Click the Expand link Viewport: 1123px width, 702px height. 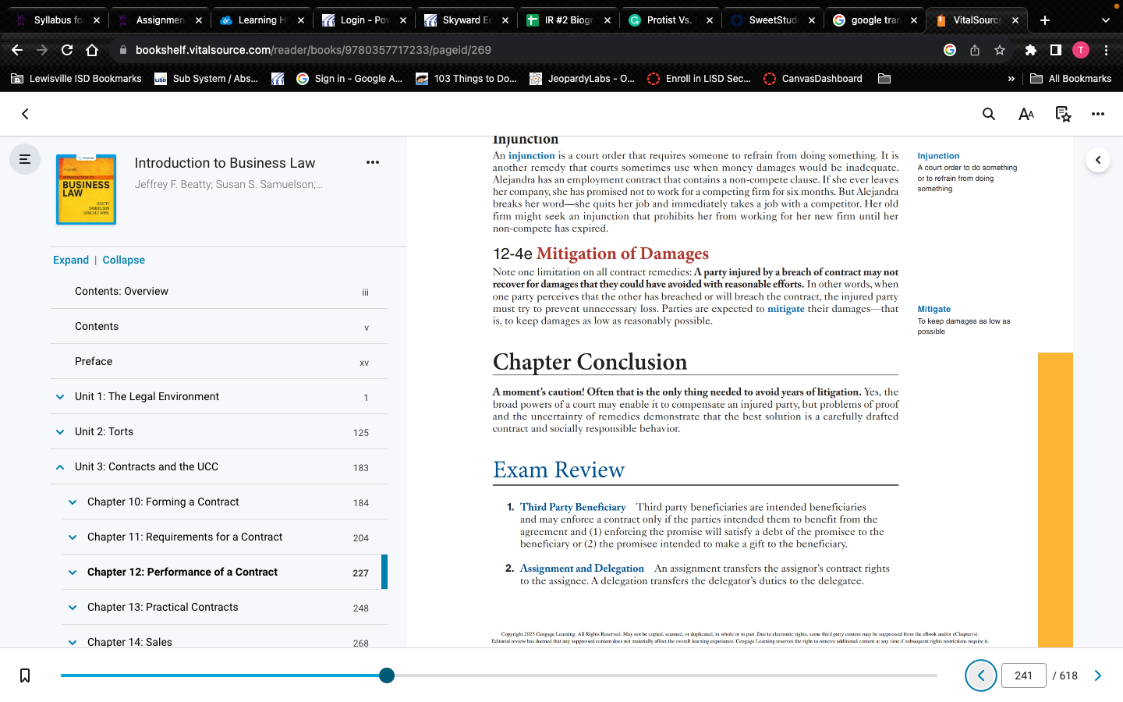[71, 261]
